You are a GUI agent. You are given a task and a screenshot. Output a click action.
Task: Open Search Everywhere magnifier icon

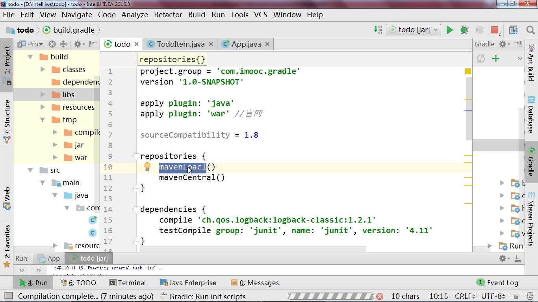[531, 30]
